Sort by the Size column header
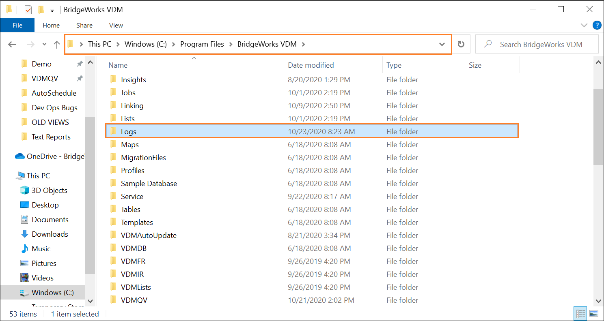Image resolution: width=604 pixels, height=321 pixels. pos(475,65)
